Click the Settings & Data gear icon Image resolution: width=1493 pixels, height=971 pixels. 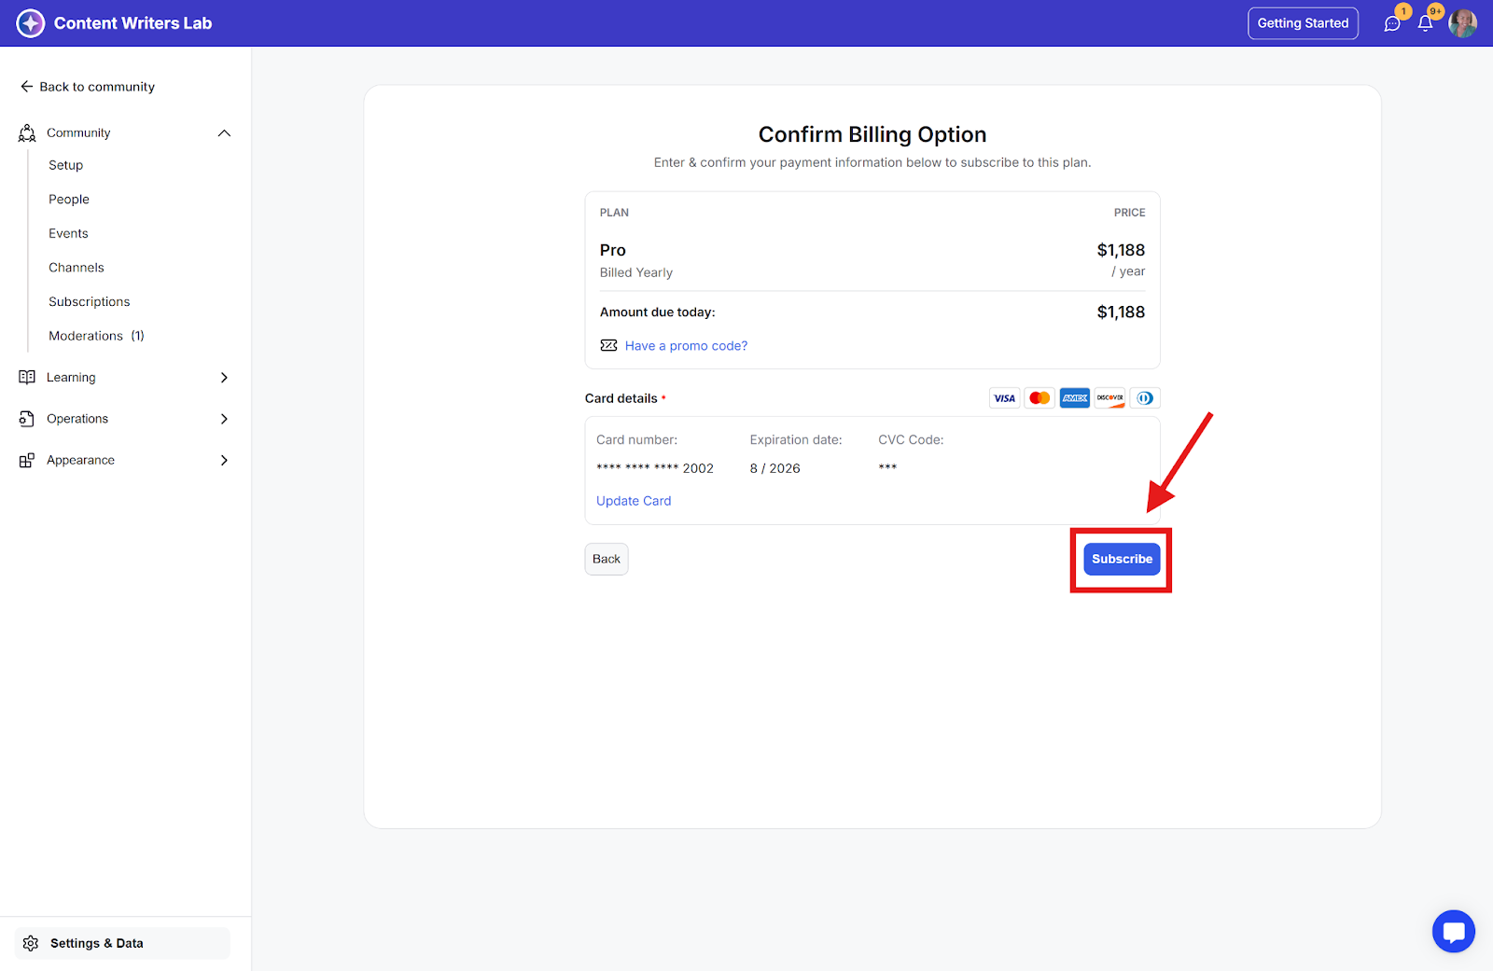(31, 943)
